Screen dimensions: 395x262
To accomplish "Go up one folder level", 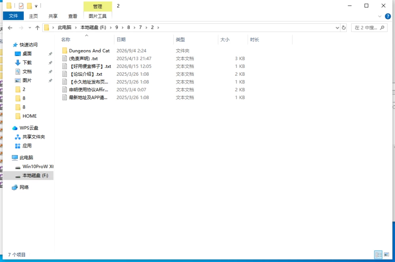I will (38, 28).
